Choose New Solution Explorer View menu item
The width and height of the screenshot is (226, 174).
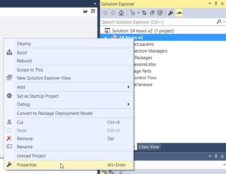click(x=68, y=78)
